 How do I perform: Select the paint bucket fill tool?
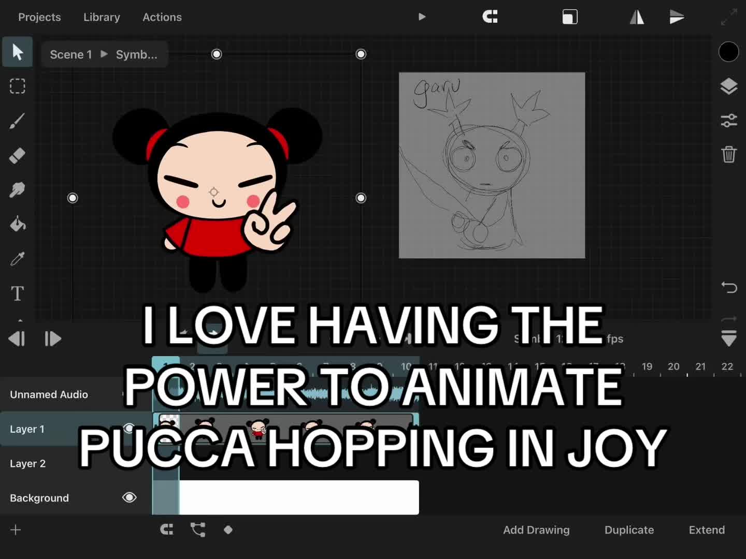(18, 224)
